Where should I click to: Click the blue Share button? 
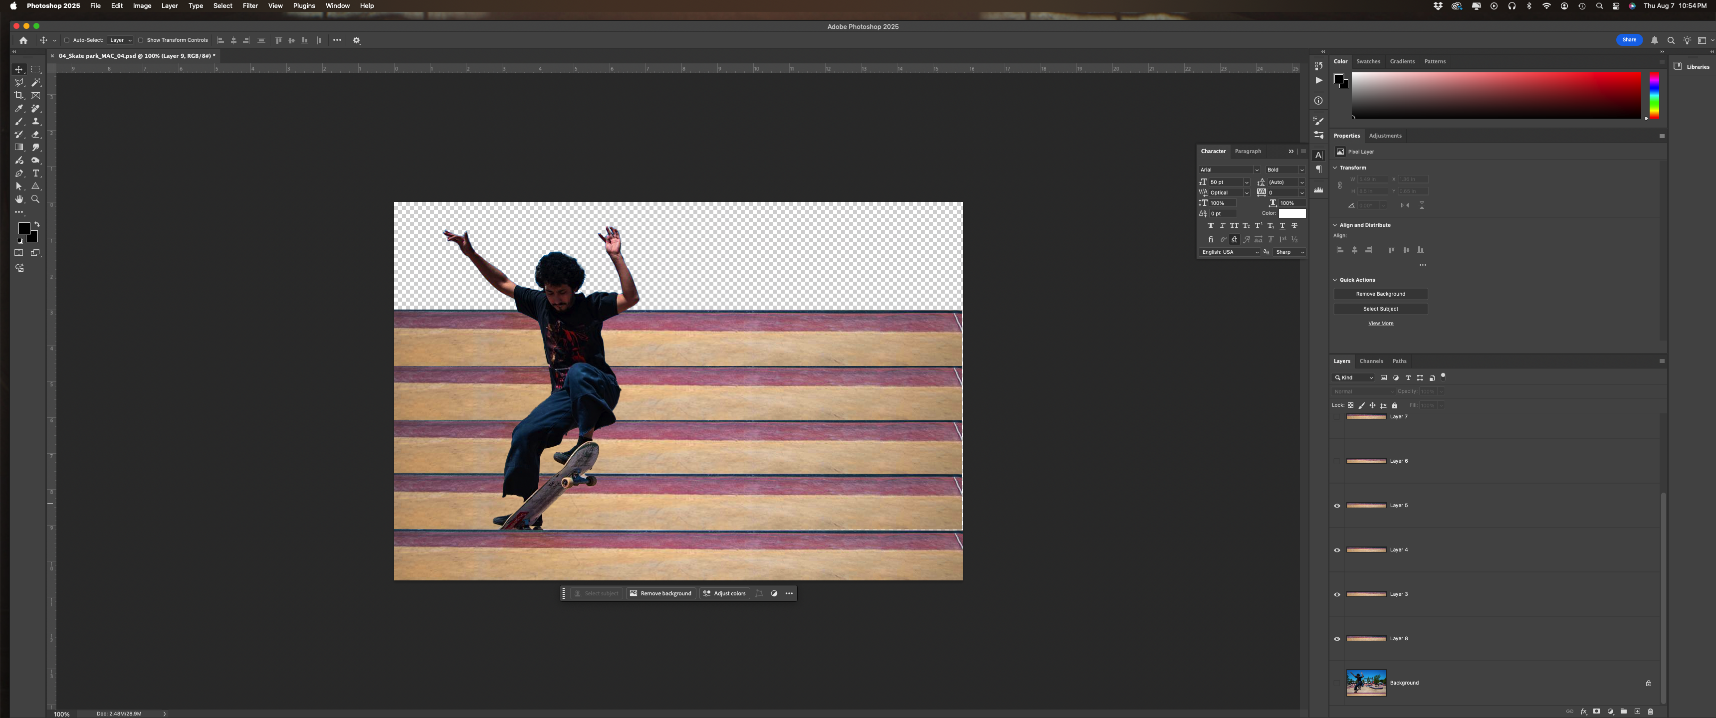[1629, 40]
